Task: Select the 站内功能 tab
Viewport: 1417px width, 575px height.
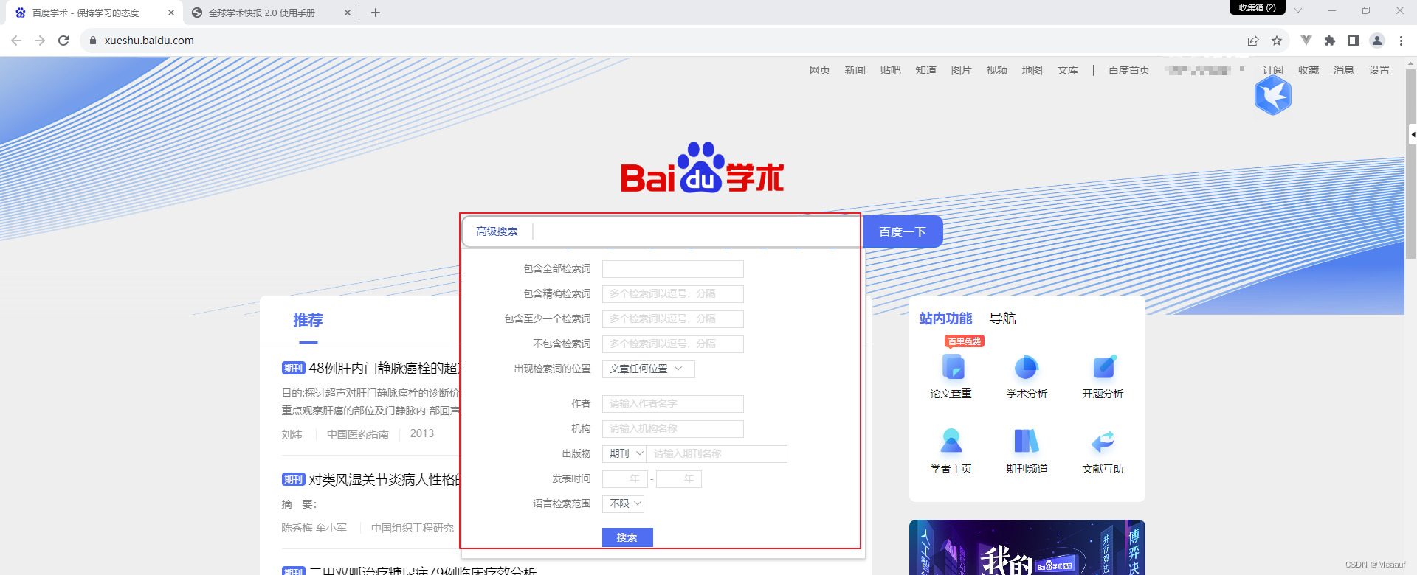Action: pos(945,318)
